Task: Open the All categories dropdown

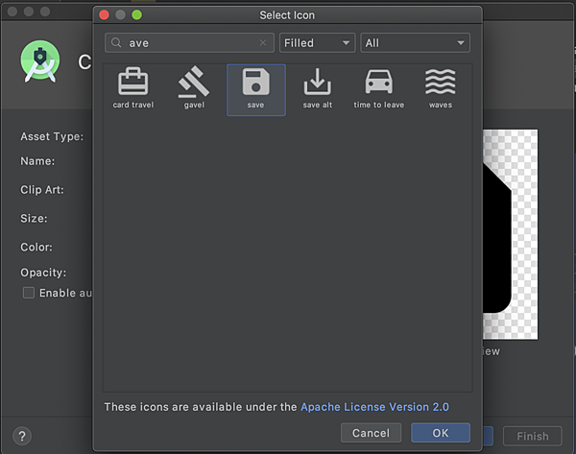Action: 415,43
